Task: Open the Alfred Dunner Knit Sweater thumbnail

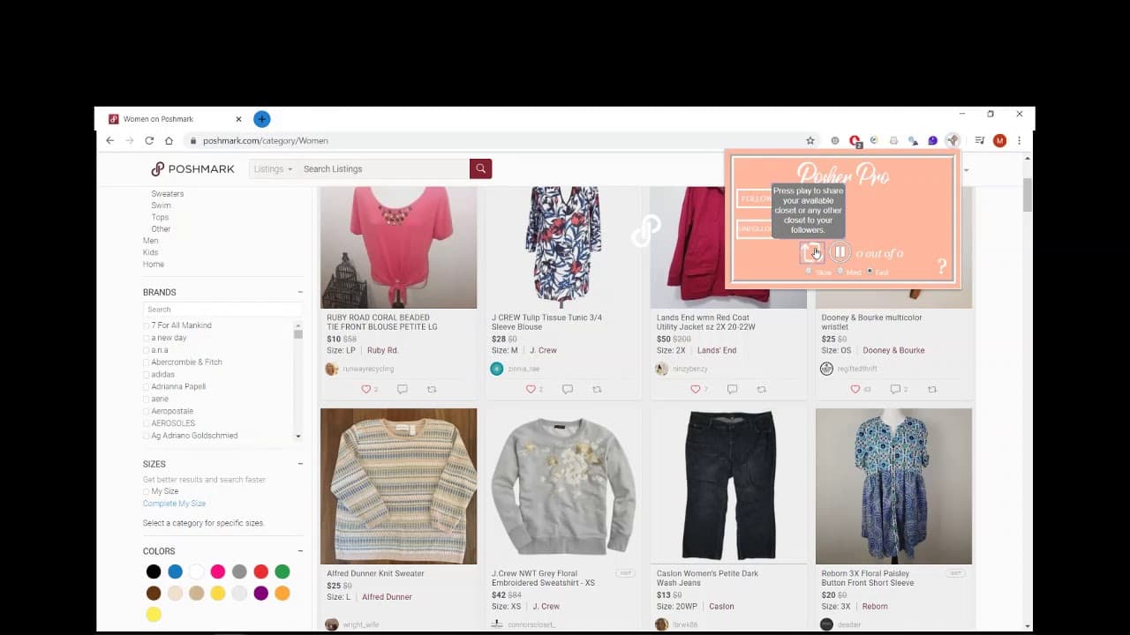Action: coord(398,486)
